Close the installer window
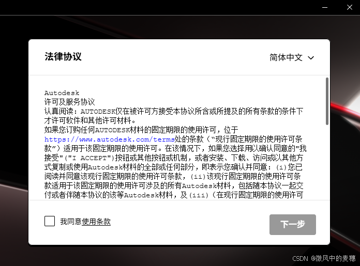This screenshot has width=360, height=266. click(x=350, y=7)
